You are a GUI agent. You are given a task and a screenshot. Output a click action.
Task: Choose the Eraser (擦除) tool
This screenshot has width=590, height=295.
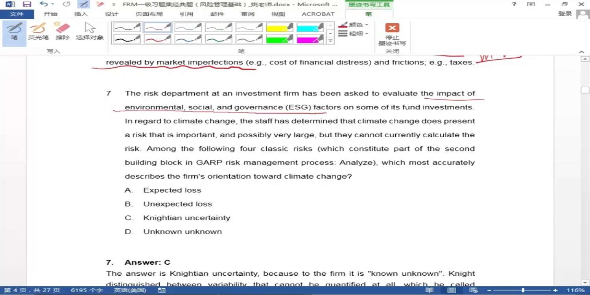(63, 31)
